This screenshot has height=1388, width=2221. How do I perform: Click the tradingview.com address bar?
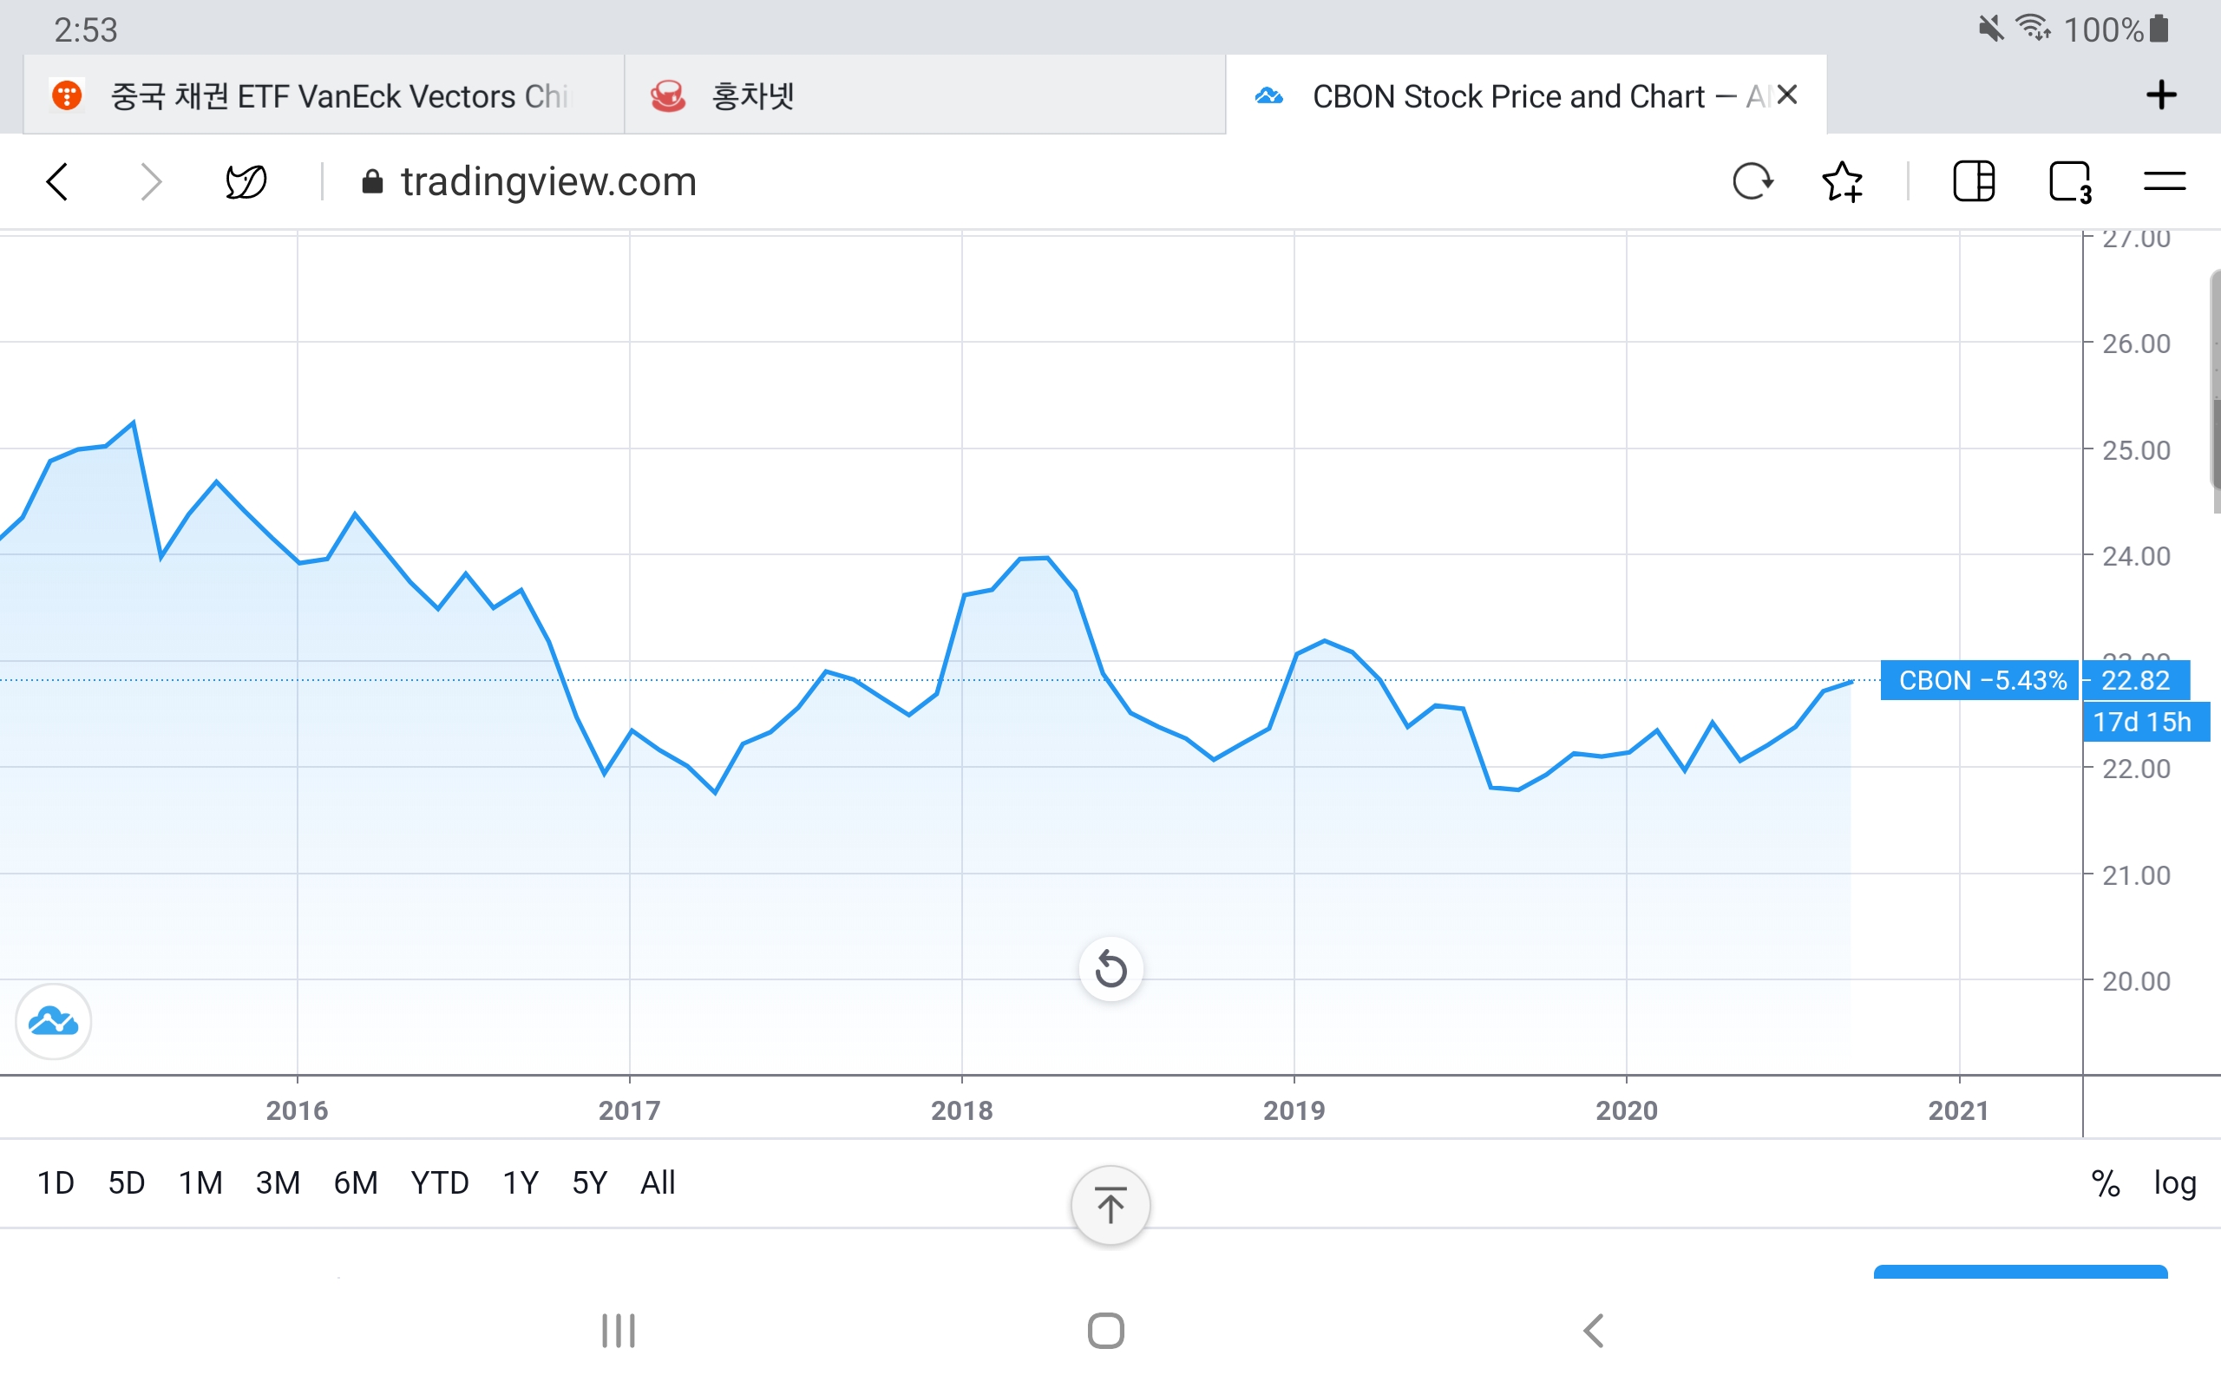pos(548,182)
